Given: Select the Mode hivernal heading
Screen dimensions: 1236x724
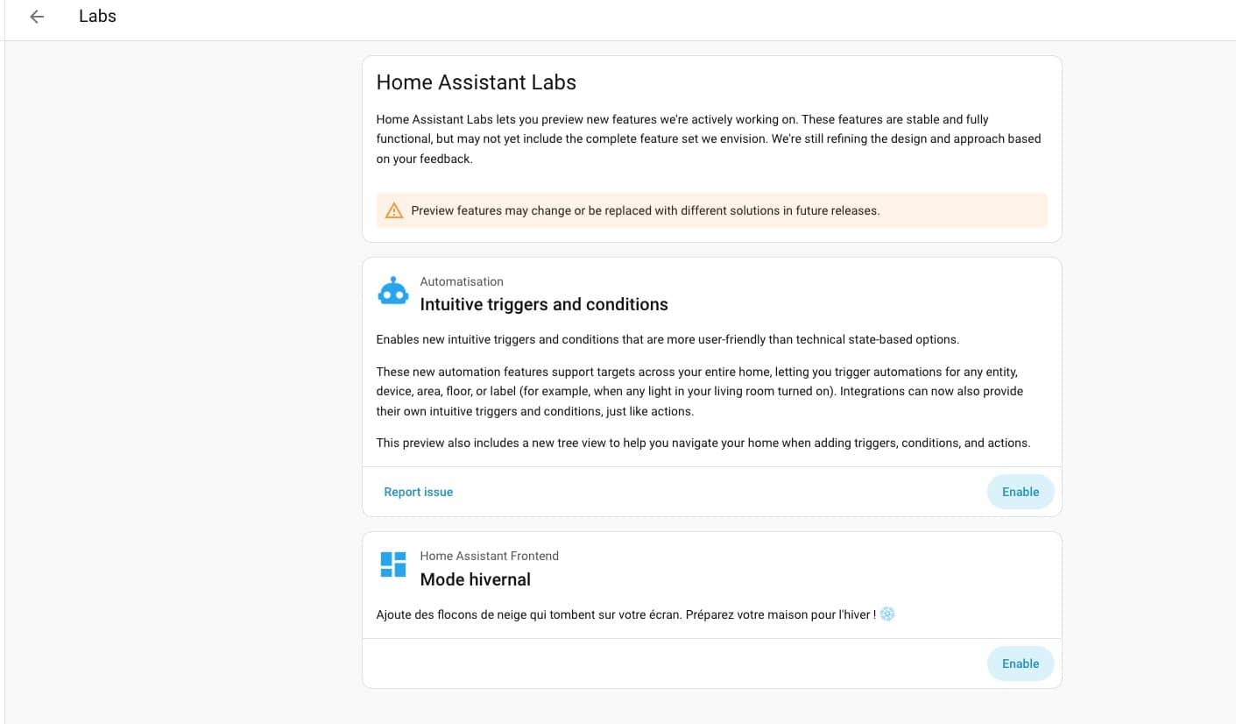Looking at the screenshot, I should (475, 579).
